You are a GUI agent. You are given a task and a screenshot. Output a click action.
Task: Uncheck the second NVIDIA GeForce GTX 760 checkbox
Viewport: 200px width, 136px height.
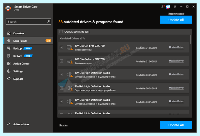pos(61,61)
